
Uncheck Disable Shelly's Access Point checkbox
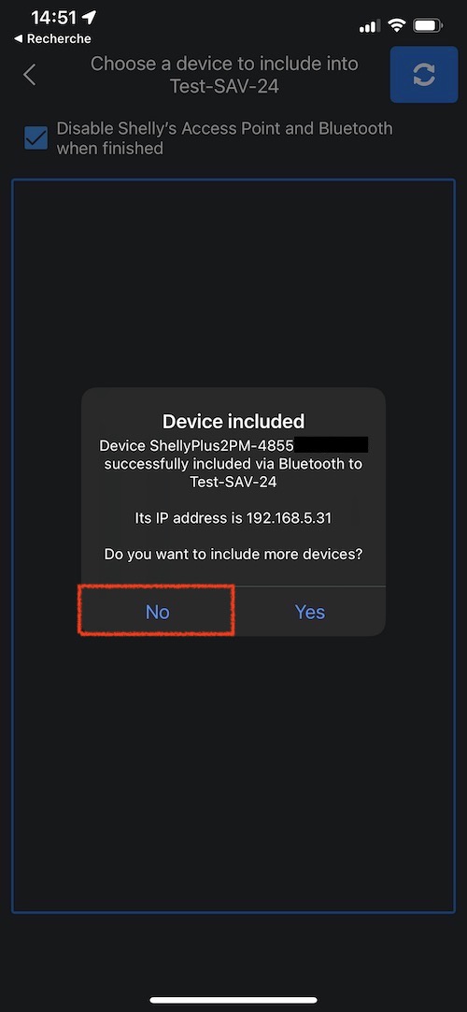36,137
